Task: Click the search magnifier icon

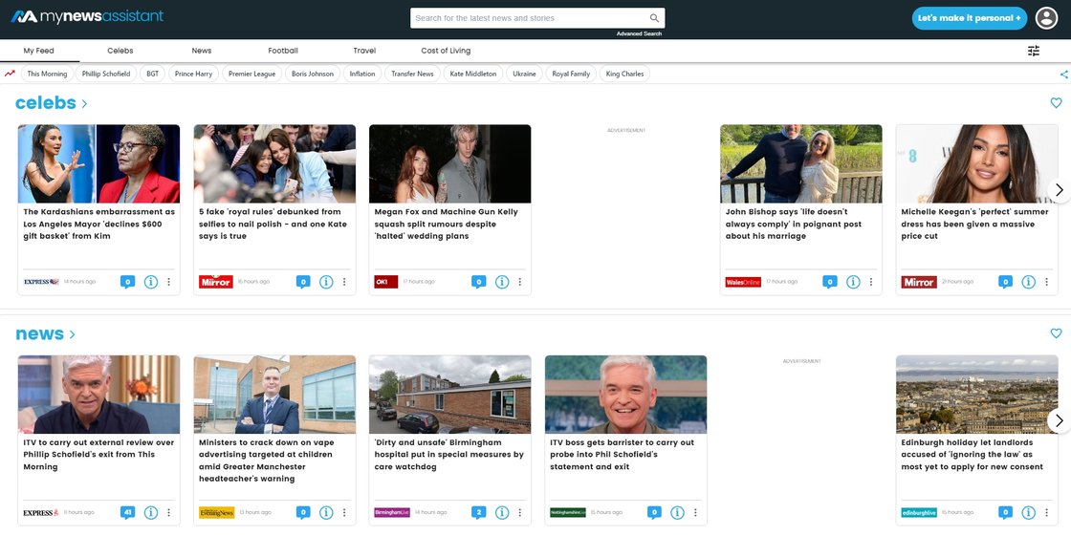Action: pyautogui.click(x=654, y=18)
